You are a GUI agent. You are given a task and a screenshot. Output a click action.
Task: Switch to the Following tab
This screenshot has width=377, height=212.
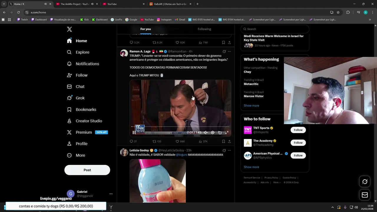204,29
